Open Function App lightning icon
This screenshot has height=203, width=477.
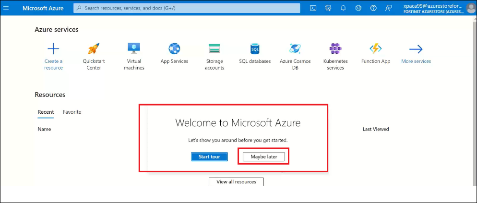pos(376,48)
